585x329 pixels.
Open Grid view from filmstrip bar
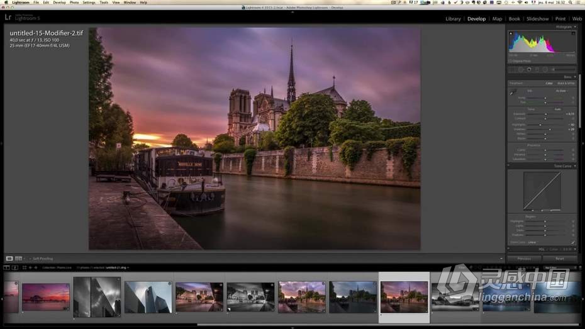coord(25,267)
